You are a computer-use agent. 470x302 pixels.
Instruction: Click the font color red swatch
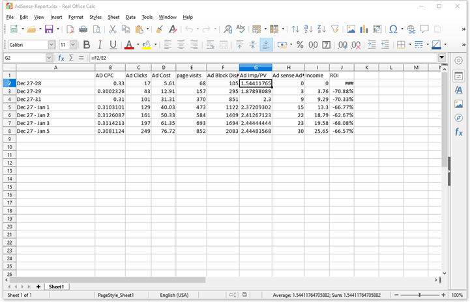tap(129, 45)
